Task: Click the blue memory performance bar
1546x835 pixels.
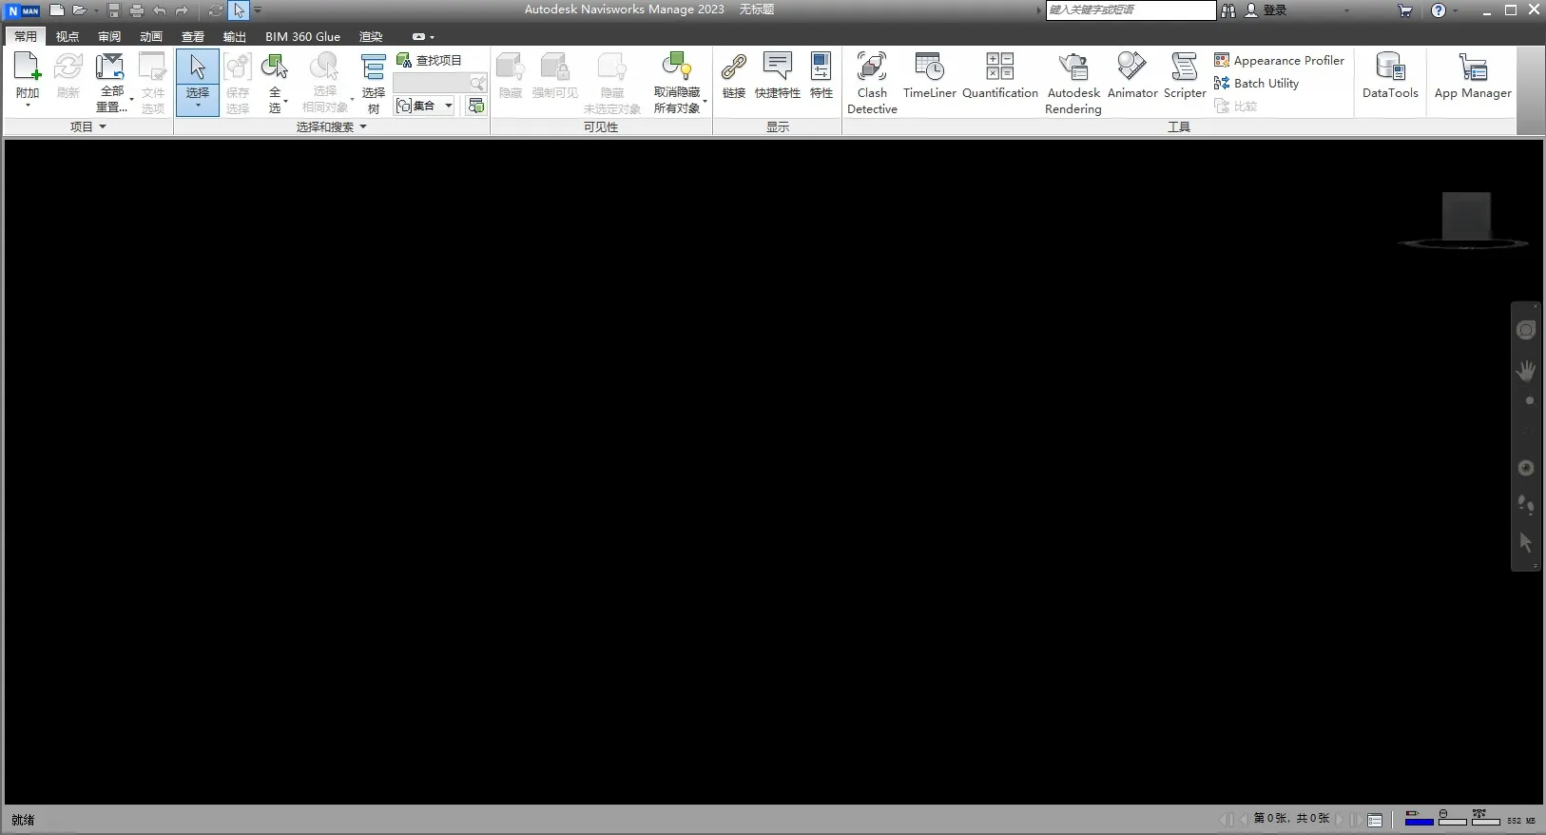Action: pyautogui.click(x=1419, y=820)
